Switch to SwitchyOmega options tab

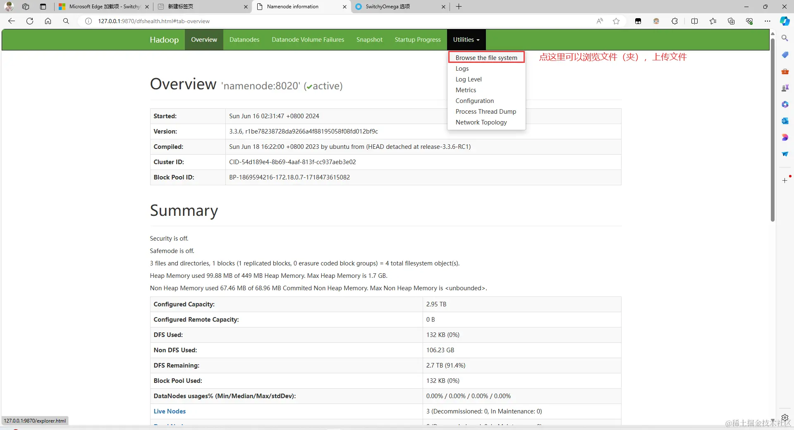point(399,7)
